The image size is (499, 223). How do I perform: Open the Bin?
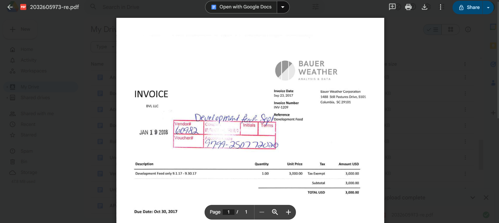24,162
